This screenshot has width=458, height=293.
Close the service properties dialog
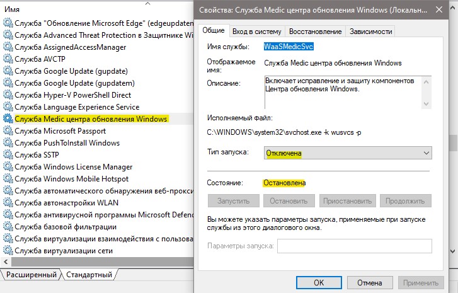click(438, 9)
